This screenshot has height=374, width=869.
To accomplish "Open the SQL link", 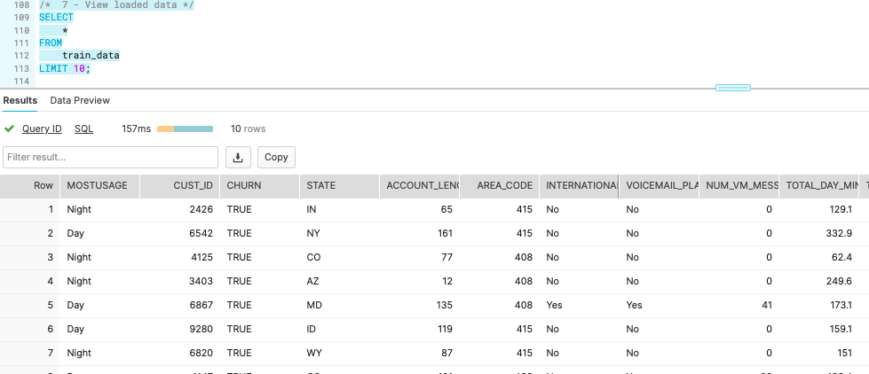I will pyautogui.click(x=84, y=129).
